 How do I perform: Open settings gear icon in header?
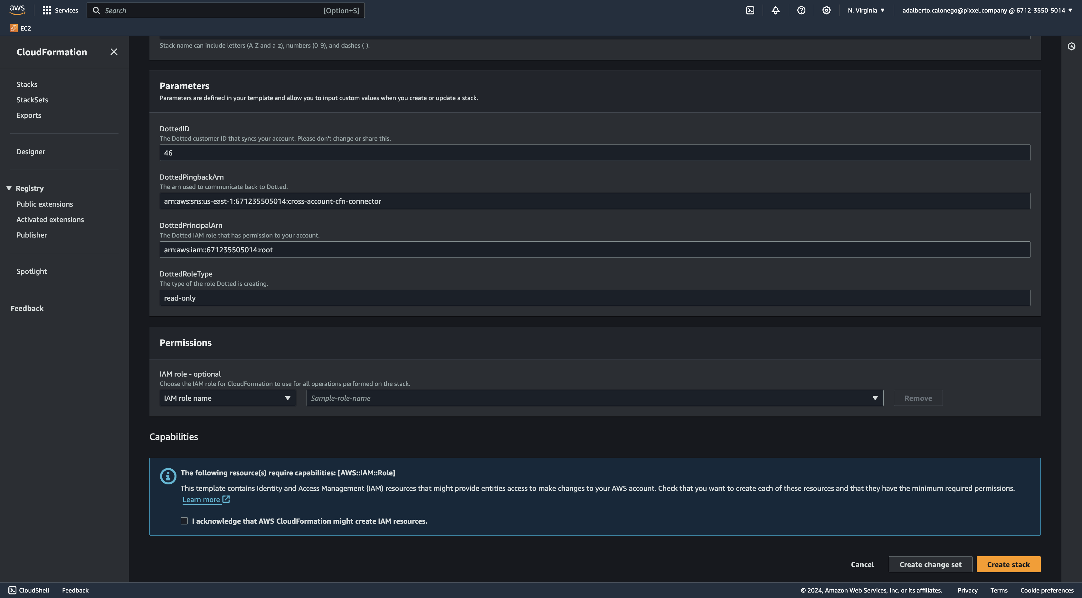pyautogui.click(x=826, y=11)
